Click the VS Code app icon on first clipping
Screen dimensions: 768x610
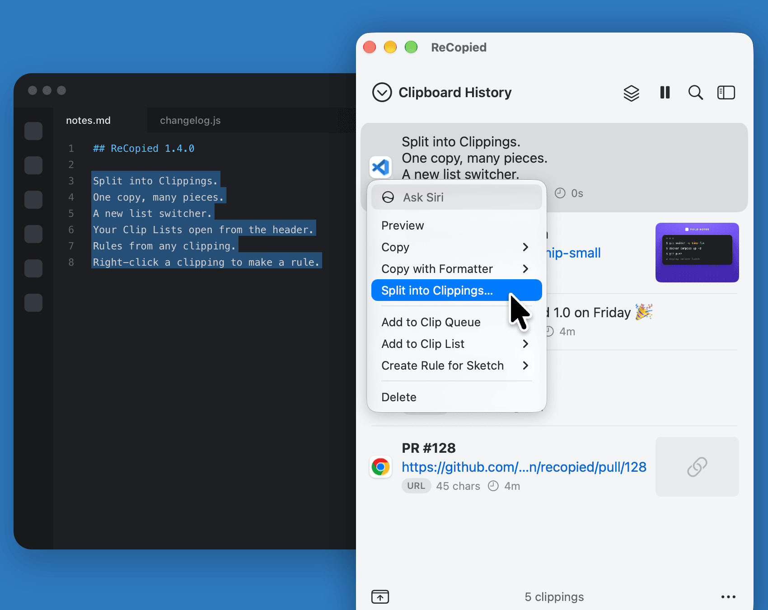coord(380,168)
